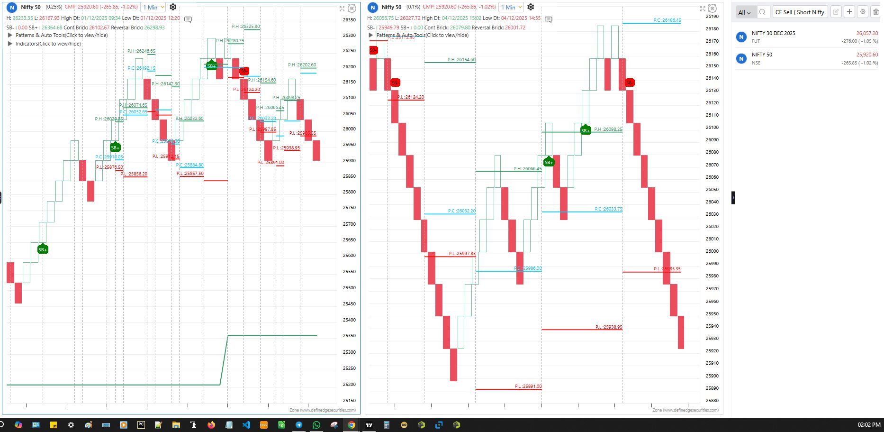The height and width of the screenshot is (432, 884).
Task: Open left chart 1 Min timeframe dropdown
Action: [x=153, y=7]
